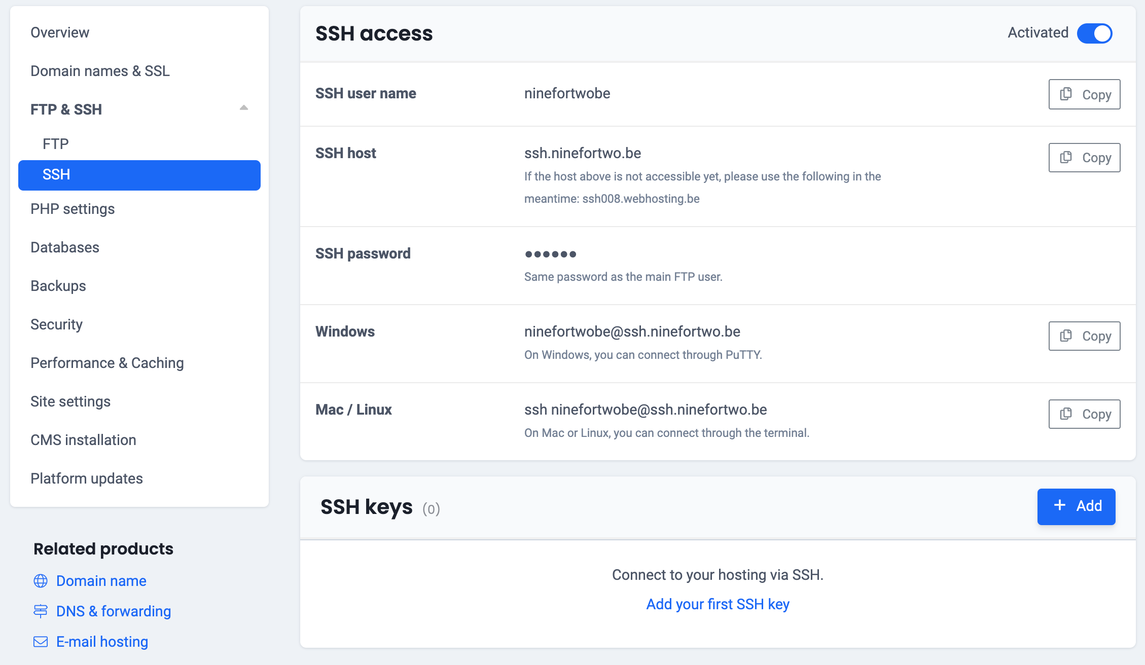Click the server icon beside DNS & forwarding
The image size is (1145, 665).
tap(41, 611)
